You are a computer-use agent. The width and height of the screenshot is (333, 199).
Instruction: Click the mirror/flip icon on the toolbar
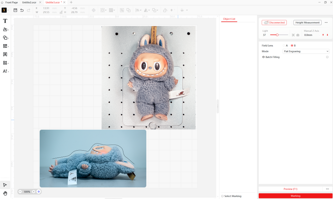(146, 10)
